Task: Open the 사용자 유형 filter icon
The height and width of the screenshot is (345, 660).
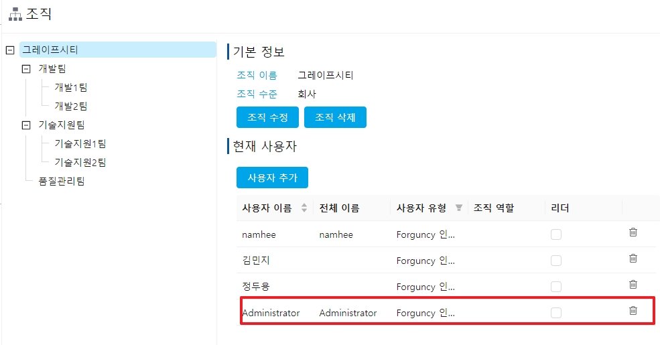Action: [459, 208]
